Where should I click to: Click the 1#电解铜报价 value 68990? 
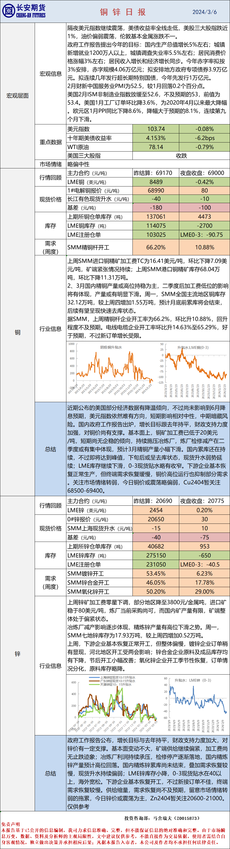[156, 191]
